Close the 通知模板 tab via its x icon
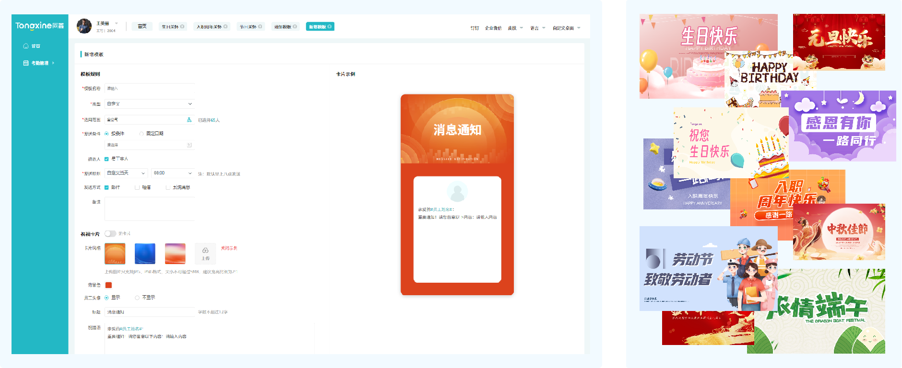 295,27
